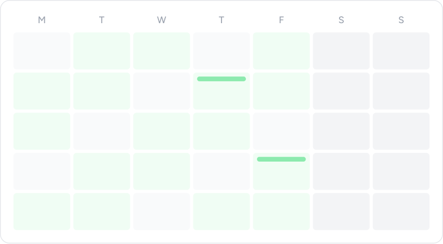Open the Friday cell in the third week row
The image size is (443, 244).
pos(281,131)
